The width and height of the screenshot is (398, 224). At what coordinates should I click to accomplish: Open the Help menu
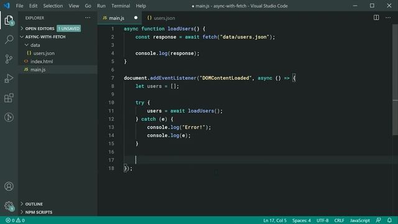coord(141,6)
